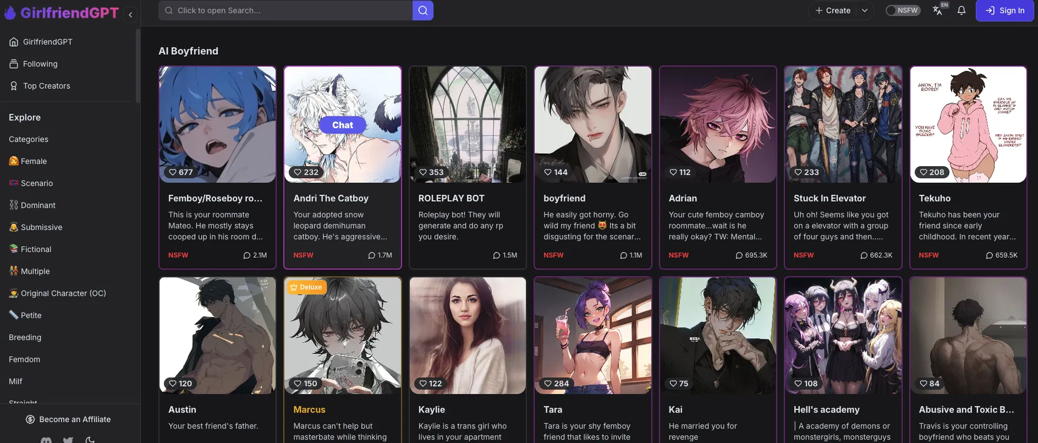Click the sidebar scrollbar
The image size is (1038, 443).
138,66
